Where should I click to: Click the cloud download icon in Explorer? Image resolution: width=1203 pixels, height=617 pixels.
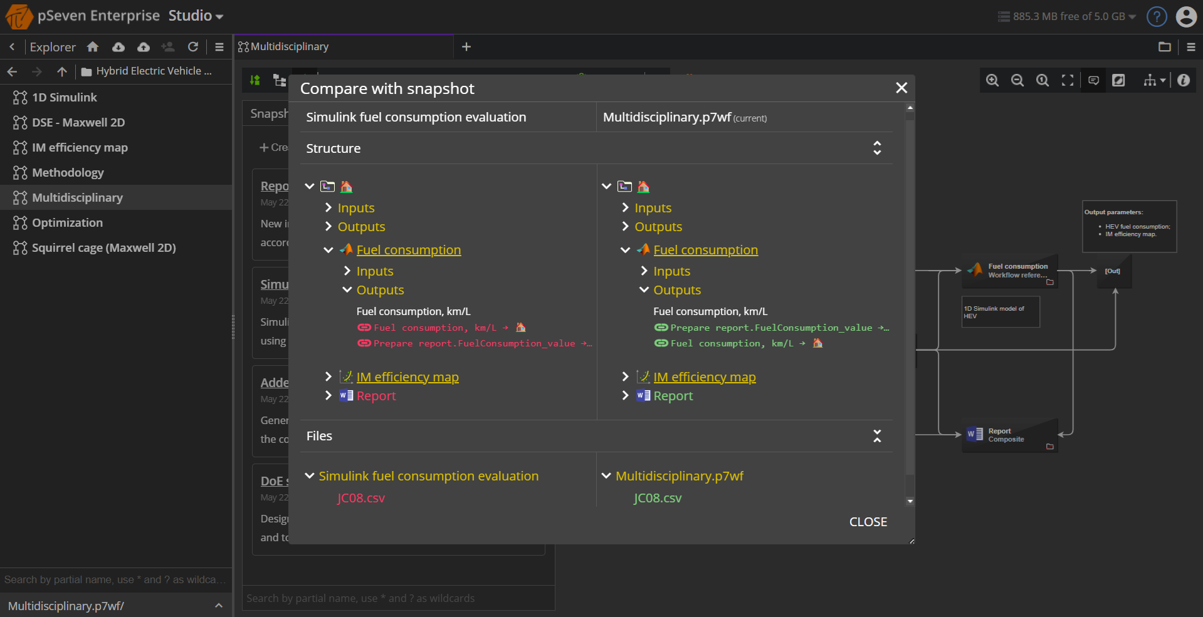coord(118,47)
